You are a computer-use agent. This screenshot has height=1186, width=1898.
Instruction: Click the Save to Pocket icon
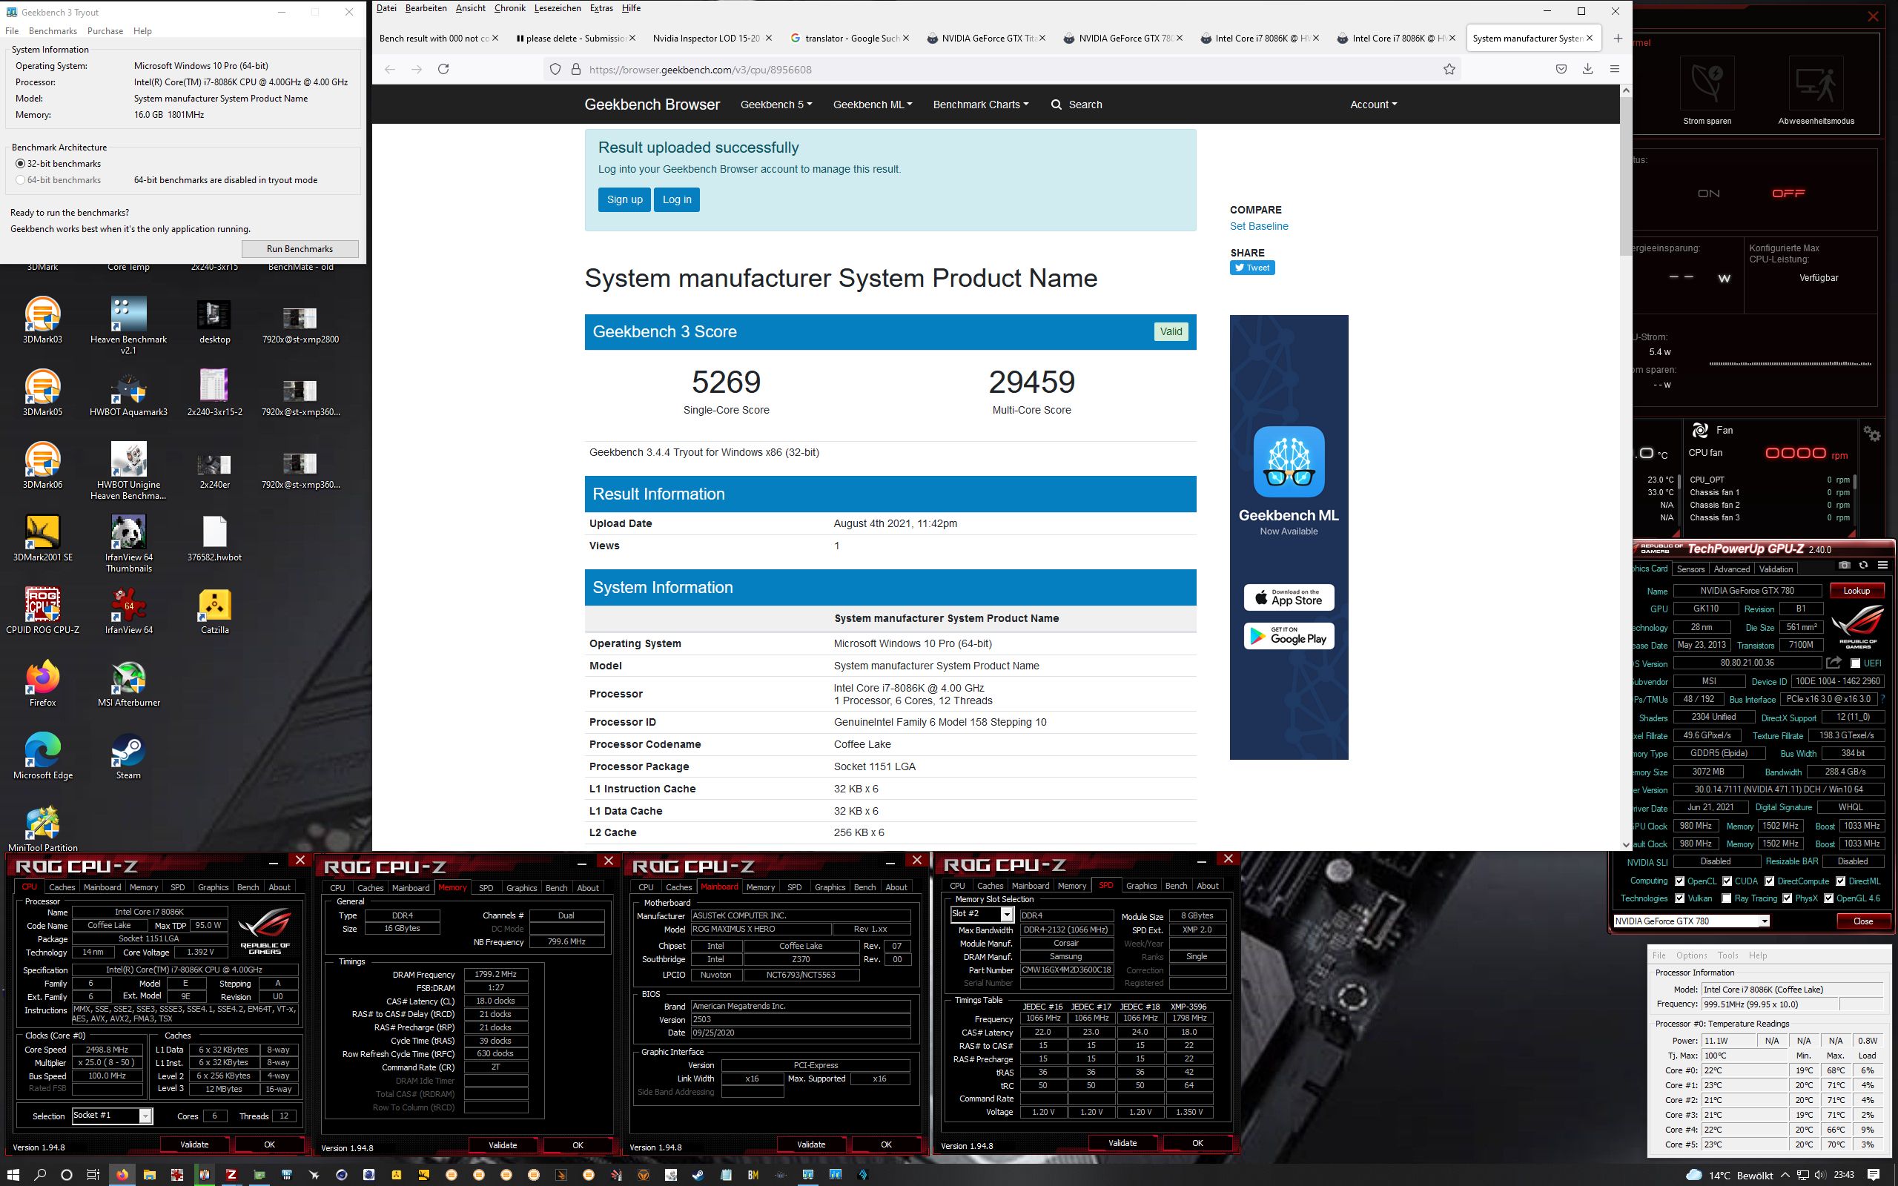pyautogui.click(x=1561, y=69)
